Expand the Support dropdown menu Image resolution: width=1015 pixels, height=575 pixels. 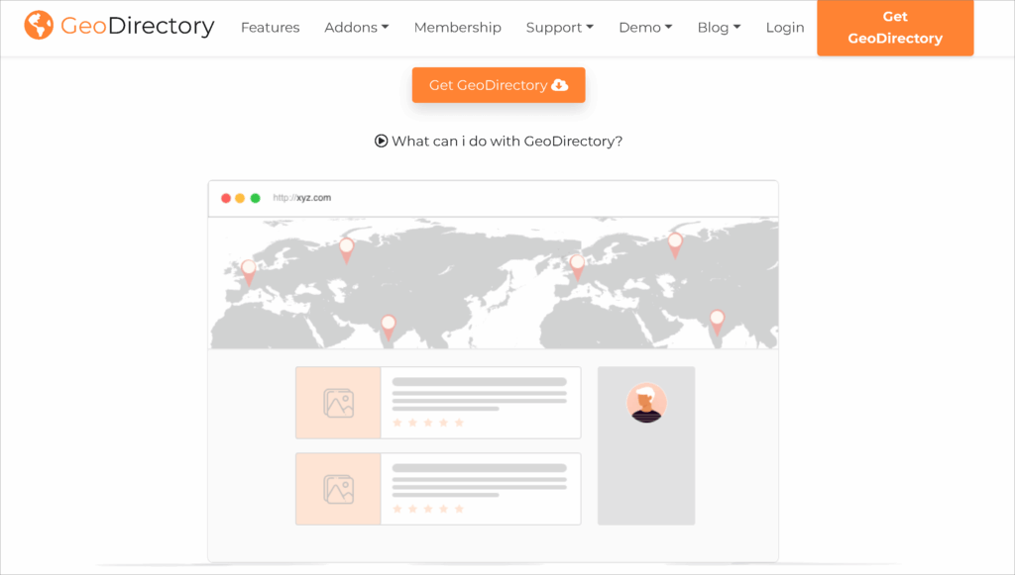pos(559,28)
